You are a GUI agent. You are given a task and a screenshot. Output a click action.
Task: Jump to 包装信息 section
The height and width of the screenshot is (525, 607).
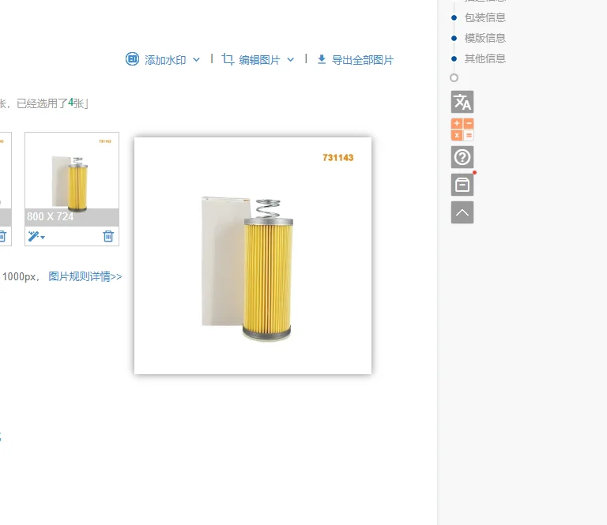[x=485, y=17]
